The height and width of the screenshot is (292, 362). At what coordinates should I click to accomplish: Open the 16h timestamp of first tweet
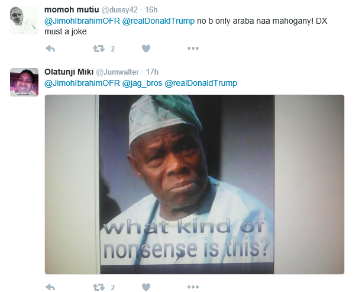point(151,10)
